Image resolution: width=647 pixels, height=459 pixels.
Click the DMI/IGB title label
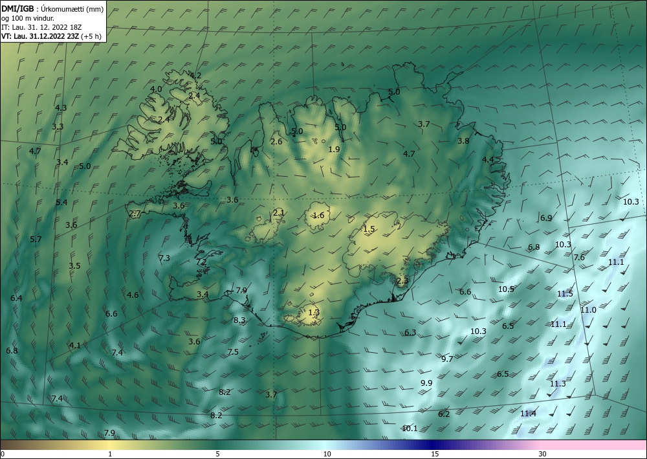click(x=17, y=8)
